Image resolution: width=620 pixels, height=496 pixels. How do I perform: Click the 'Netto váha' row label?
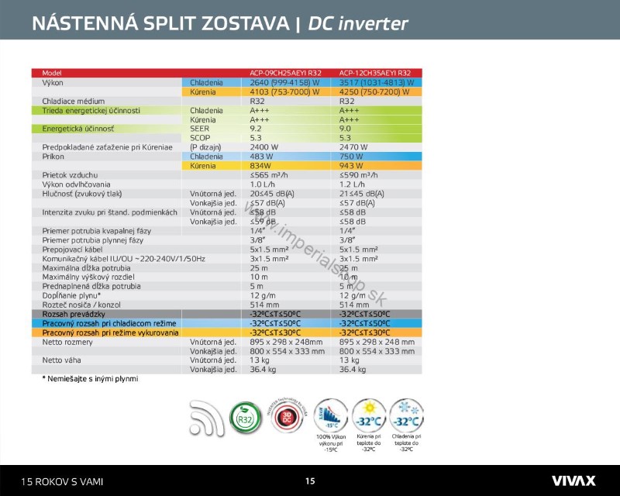click(61, 360)
